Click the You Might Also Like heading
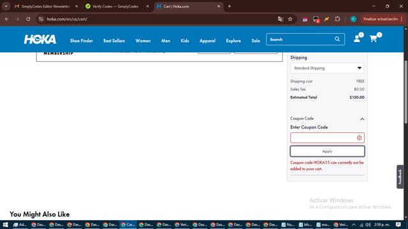This screenshot has width=408, height=229. [40, 214]
